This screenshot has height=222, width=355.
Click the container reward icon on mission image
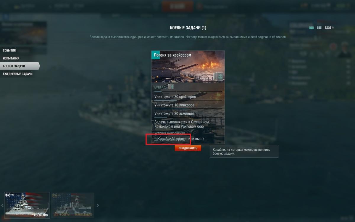click(x=218, y=76)
